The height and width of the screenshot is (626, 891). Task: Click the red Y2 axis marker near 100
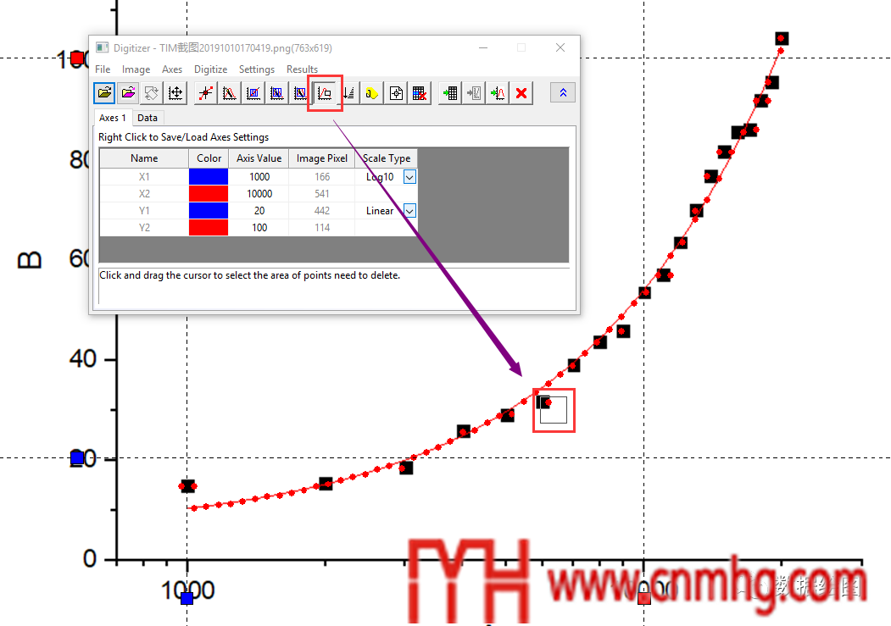(x=78, y=58)
